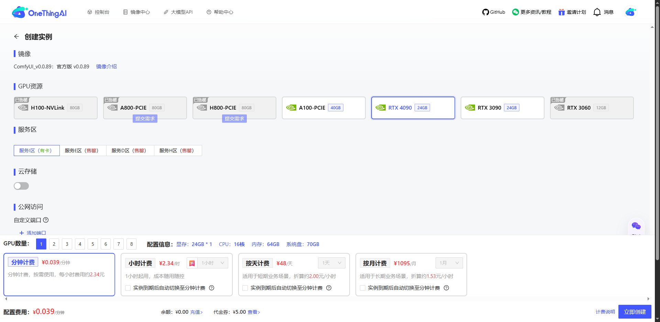660x322 pixels.
Task: Click the 大模型API rocket icon
Action: tap(166, 12)
